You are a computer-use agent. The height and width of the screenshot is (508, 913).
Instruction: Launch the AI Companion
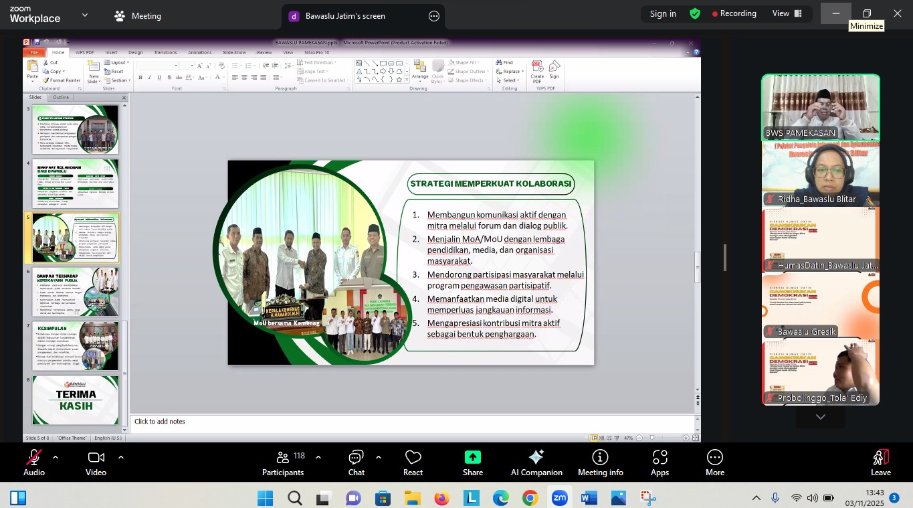coord(536,462)
